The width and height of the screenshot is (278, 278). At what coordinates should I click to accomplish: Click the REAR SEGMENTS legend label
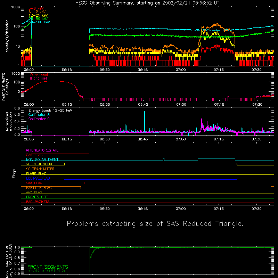46,271
